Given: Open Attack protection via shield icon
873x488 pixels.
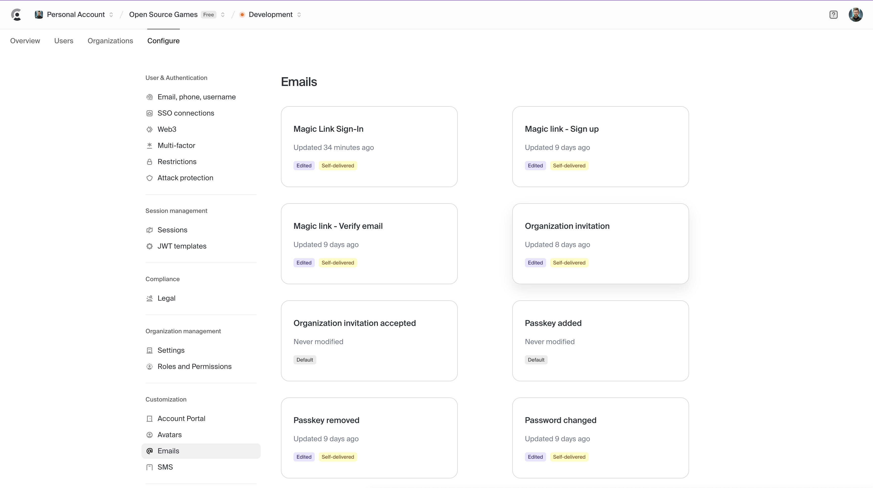Looking at the screenshot, I should pyautogui.click(x=150, y=178).
